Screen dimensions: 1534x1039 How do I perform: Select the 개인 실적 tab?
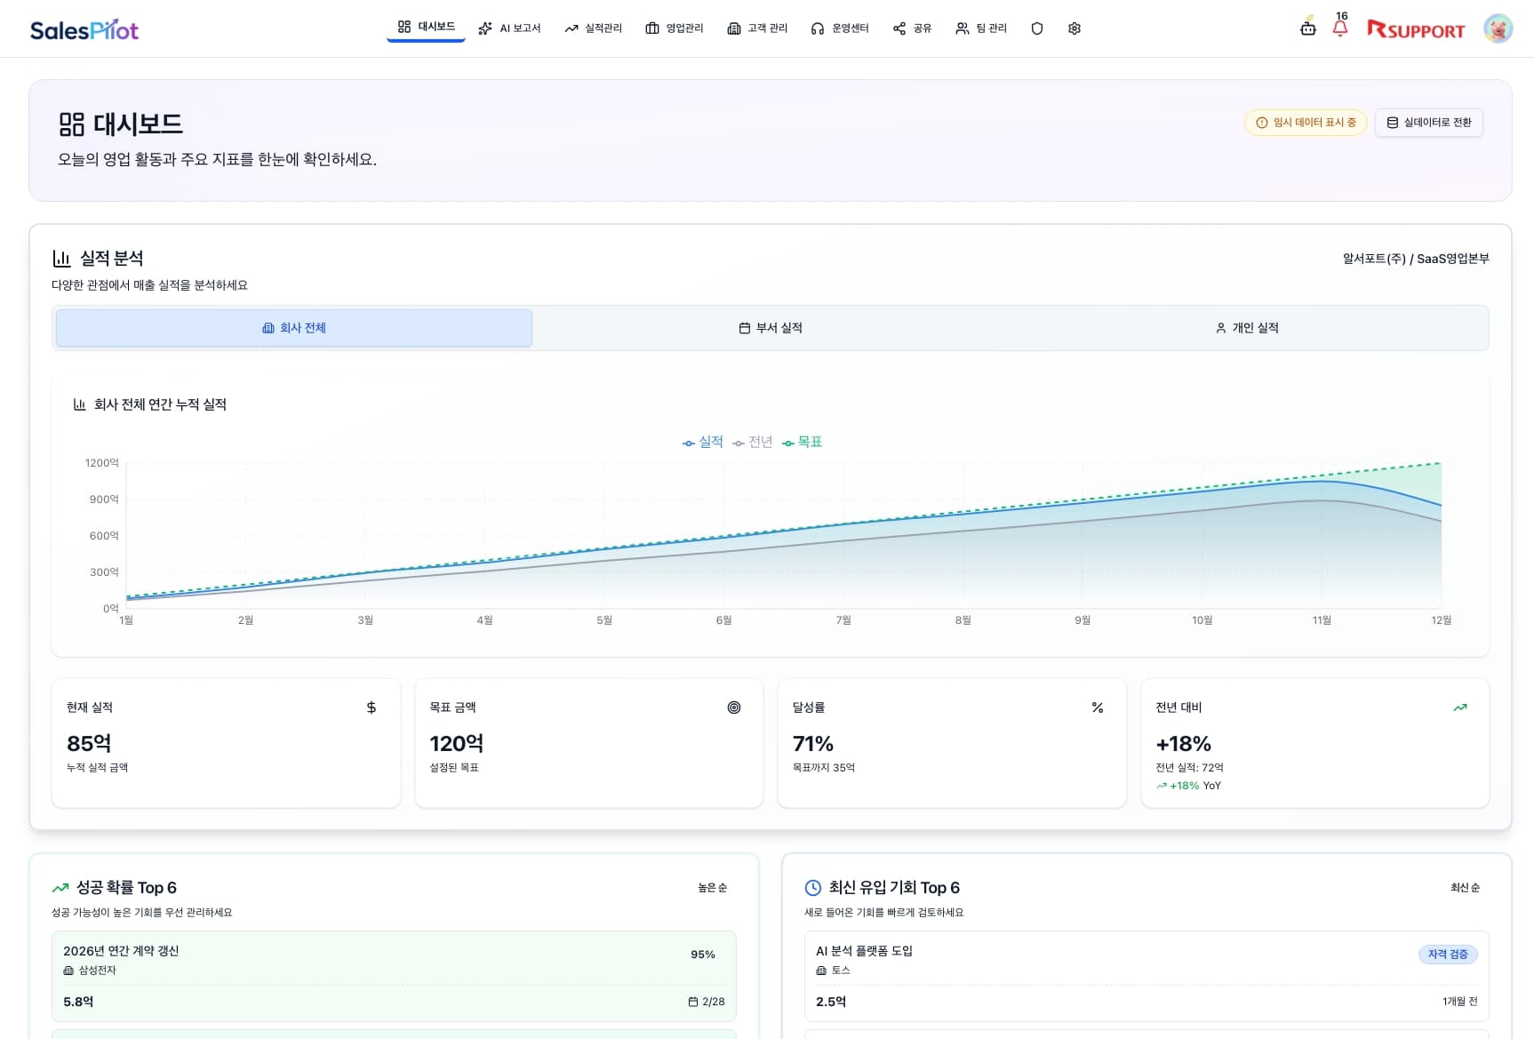(x=1247, y=328)
